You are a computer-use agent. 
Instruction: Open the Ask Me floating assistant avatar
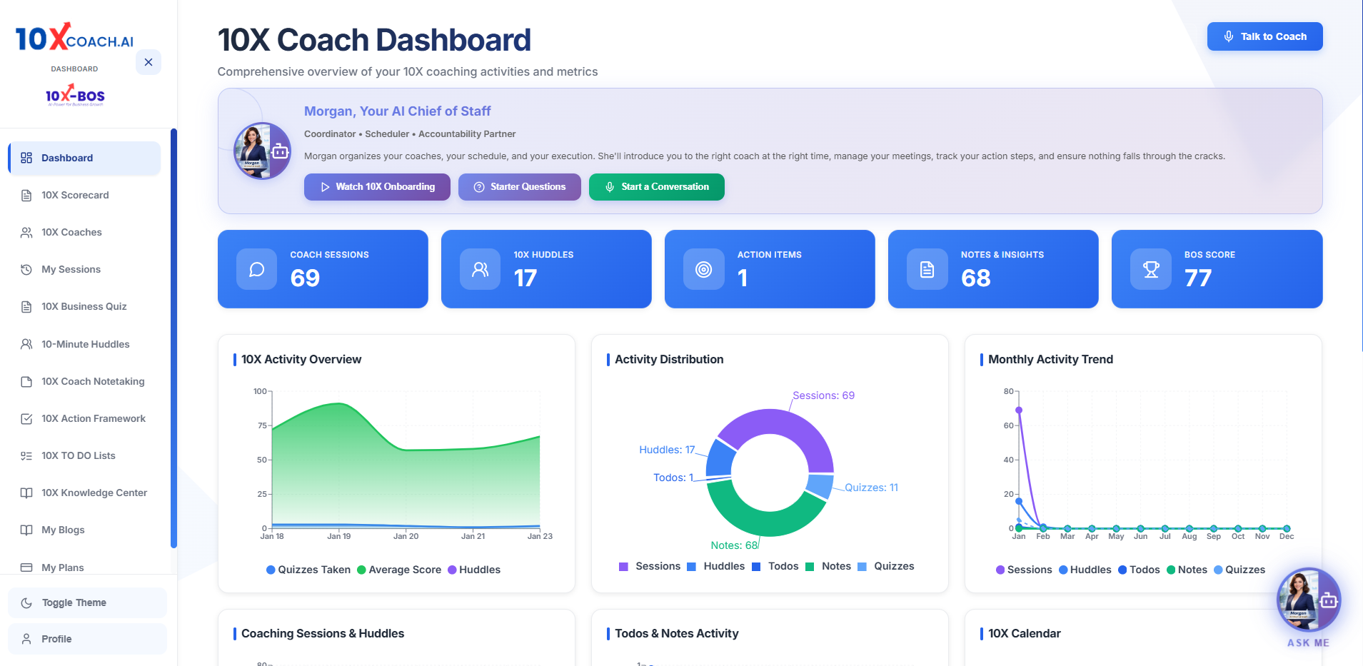click(1307, 600)
